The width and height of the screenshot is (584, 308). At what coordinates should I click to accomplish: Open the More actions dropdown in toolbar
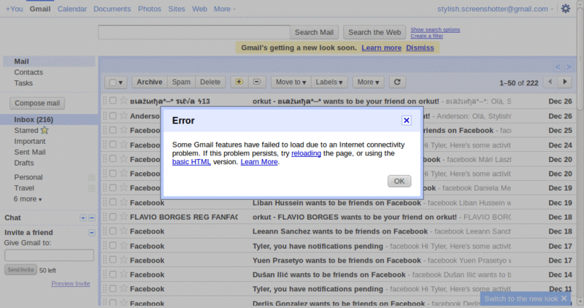coord(368,82)
